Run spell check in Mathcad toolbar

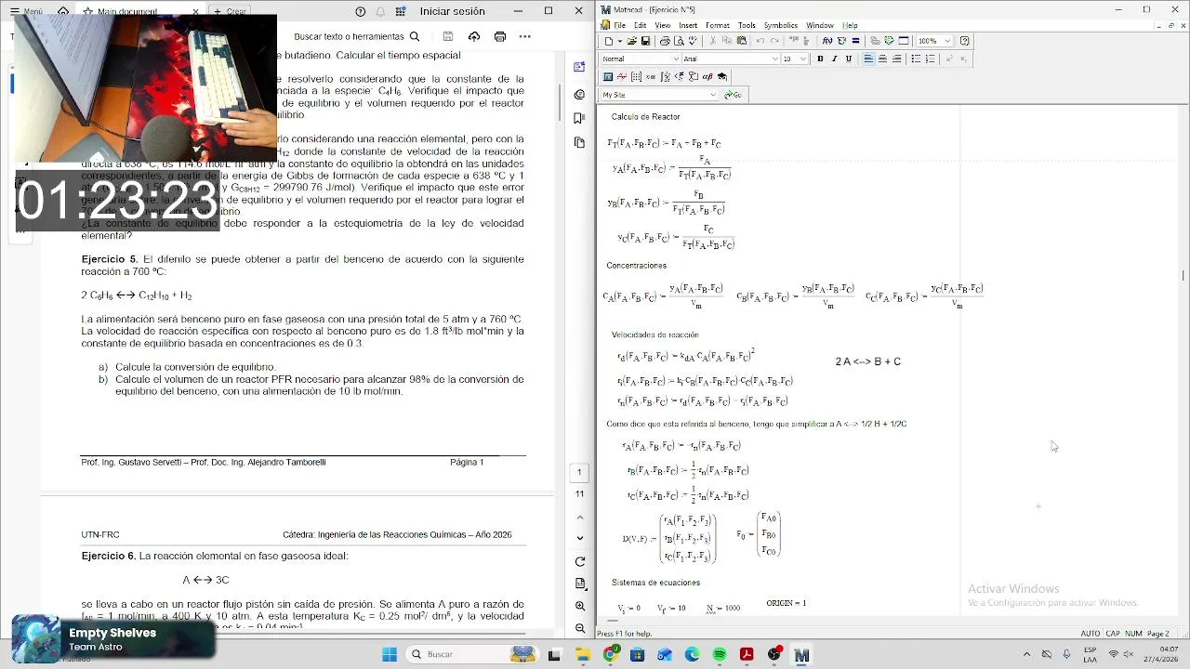tap(693, 41)
